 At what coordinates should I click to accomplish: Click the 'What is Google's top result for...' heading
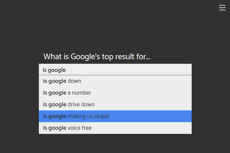pos(97,56)
